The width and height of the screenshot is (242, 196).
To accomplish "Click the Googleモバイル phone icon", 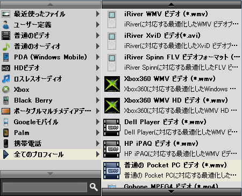I will tap(6, 122).
